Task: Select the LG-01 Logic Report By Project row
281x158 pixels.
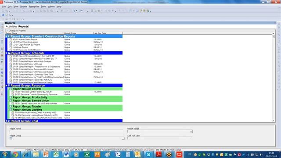Action: point(65,45)
